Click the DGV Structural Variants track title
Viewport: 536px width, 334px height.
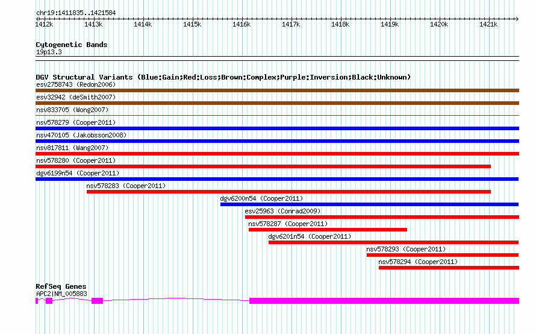pos(223,77)
